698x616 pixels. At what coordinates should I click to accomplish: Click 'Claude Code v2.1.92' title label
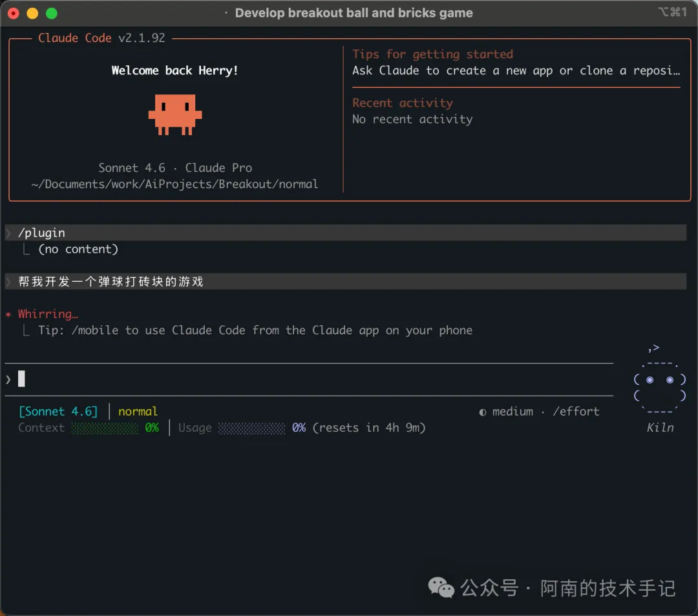pos(101,38)
